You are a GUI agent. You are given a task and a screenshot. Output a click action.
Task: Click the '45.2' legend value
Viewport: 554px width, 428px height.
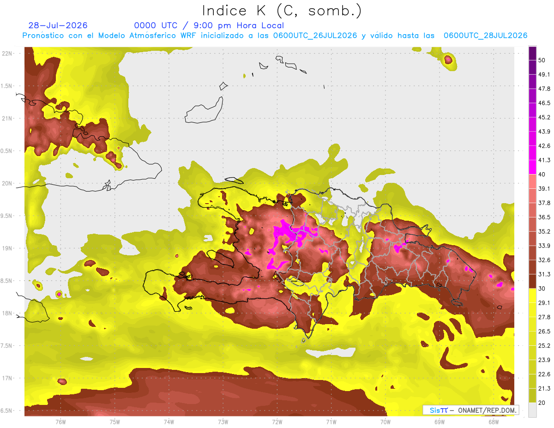pos(544,117)
